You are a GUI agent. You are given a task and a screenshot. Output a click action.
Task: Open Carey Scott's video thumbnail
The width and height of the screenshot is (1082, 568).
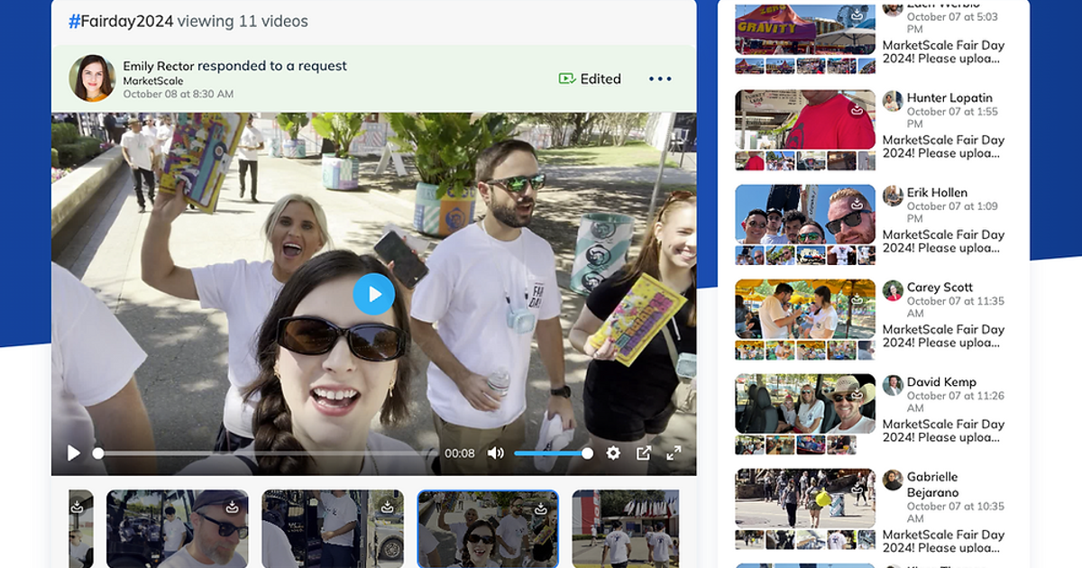(x=805, y=308)
